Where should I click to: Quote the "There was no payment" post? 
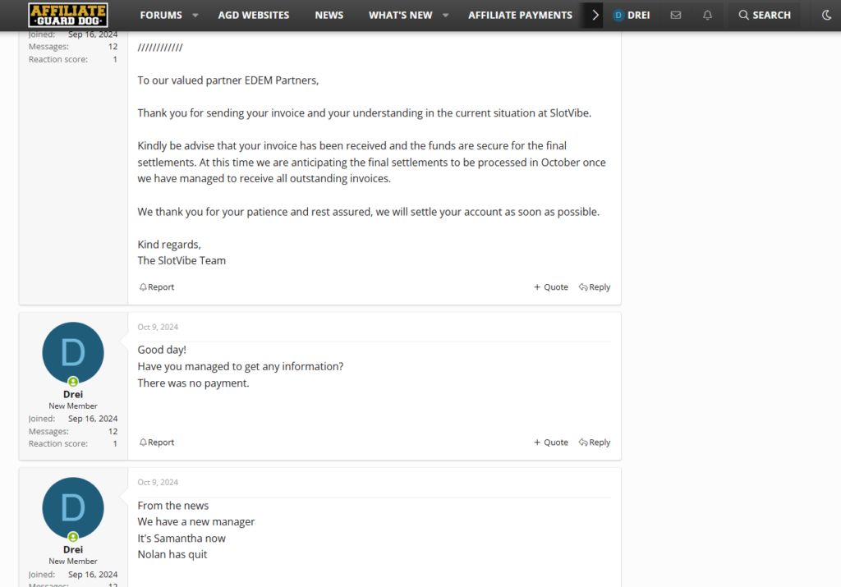point(551,443)
